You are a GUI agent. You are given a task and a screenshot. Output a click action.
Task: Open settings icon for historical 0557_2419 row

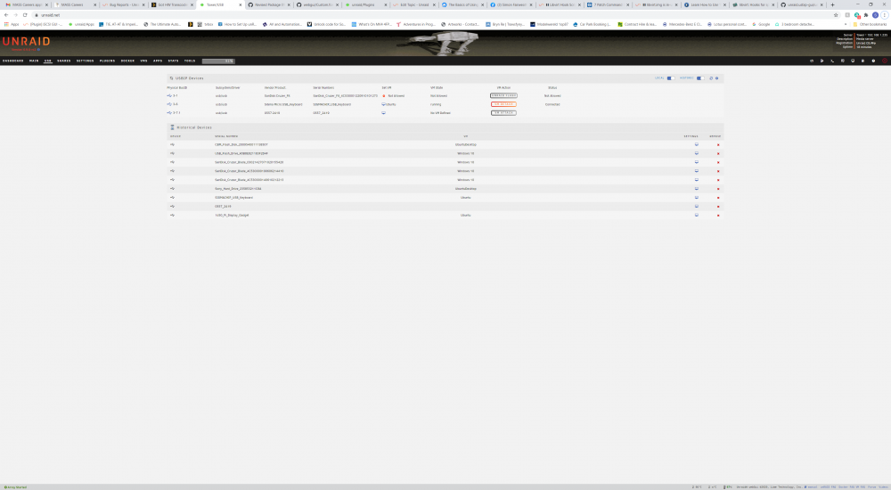[x=697, y=207]
